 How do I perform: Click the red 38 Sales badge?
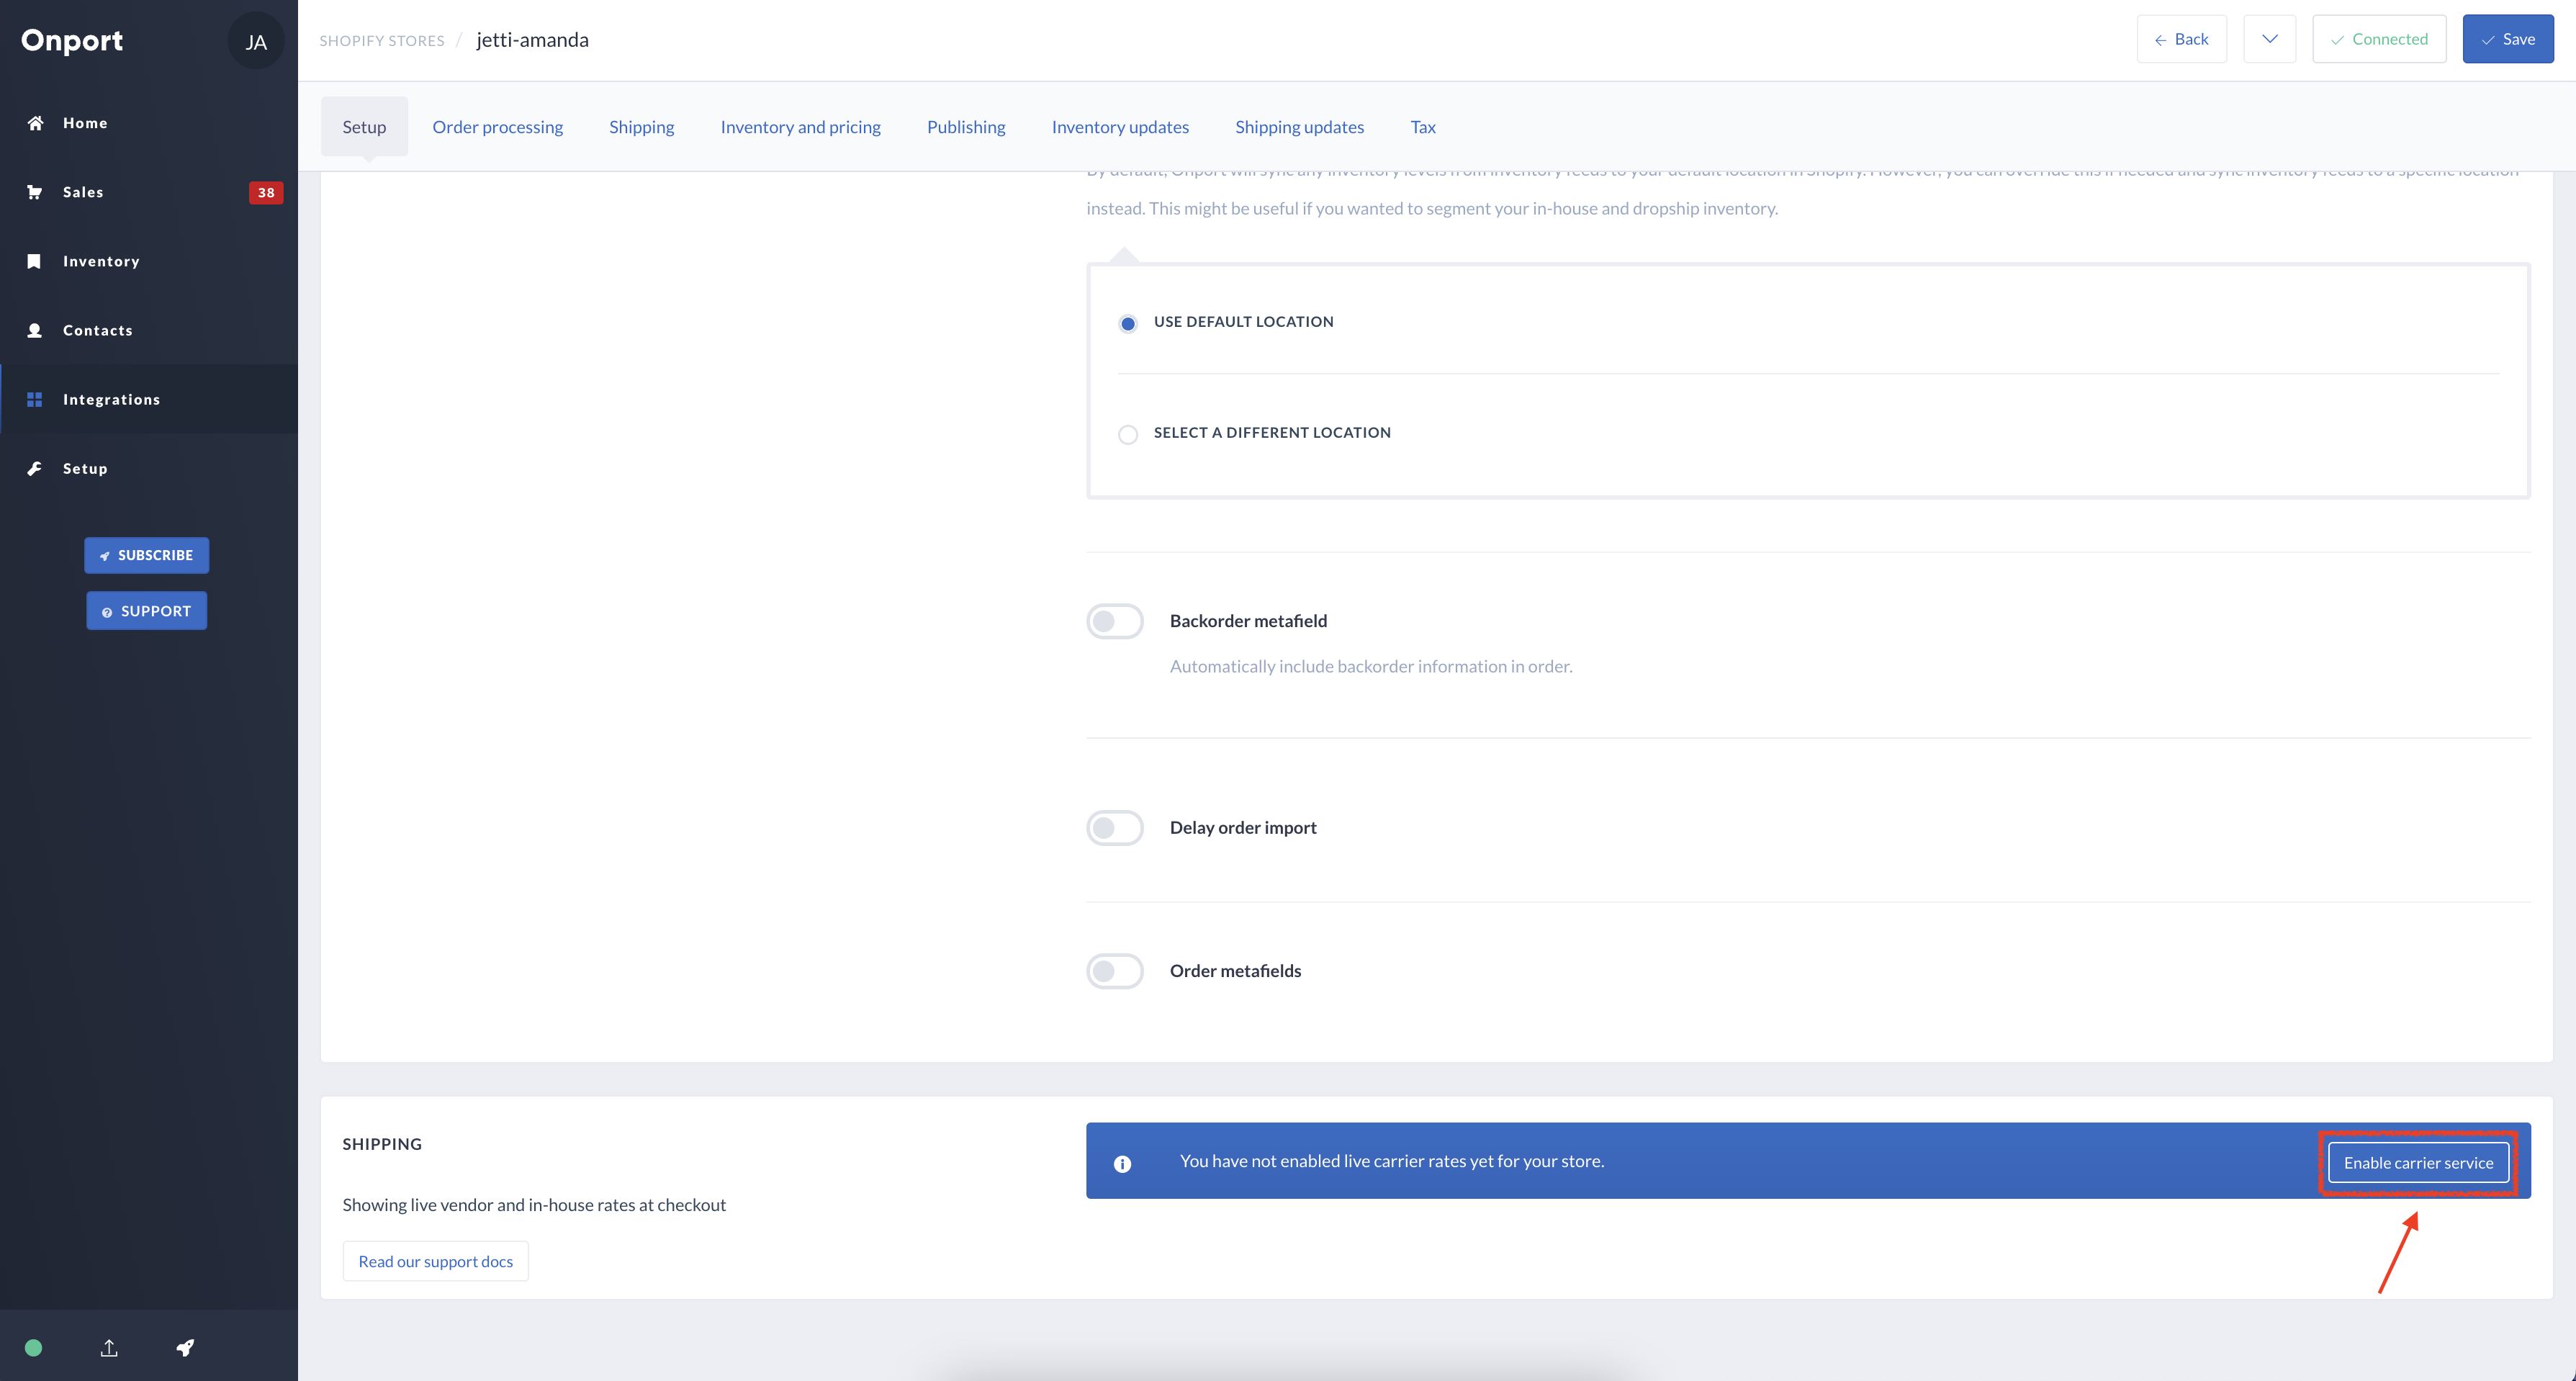[x=266, y=192]
